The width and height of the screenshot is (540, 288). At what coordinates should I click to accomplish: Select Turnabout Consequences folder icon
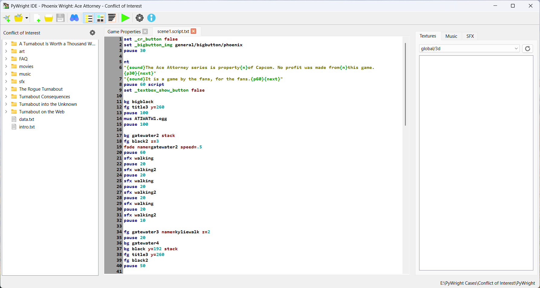(14, 97)
